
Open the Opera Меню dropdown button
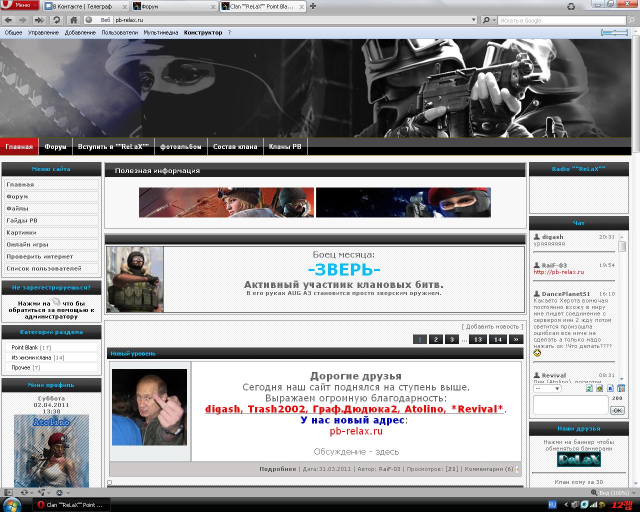click(20, 5)
